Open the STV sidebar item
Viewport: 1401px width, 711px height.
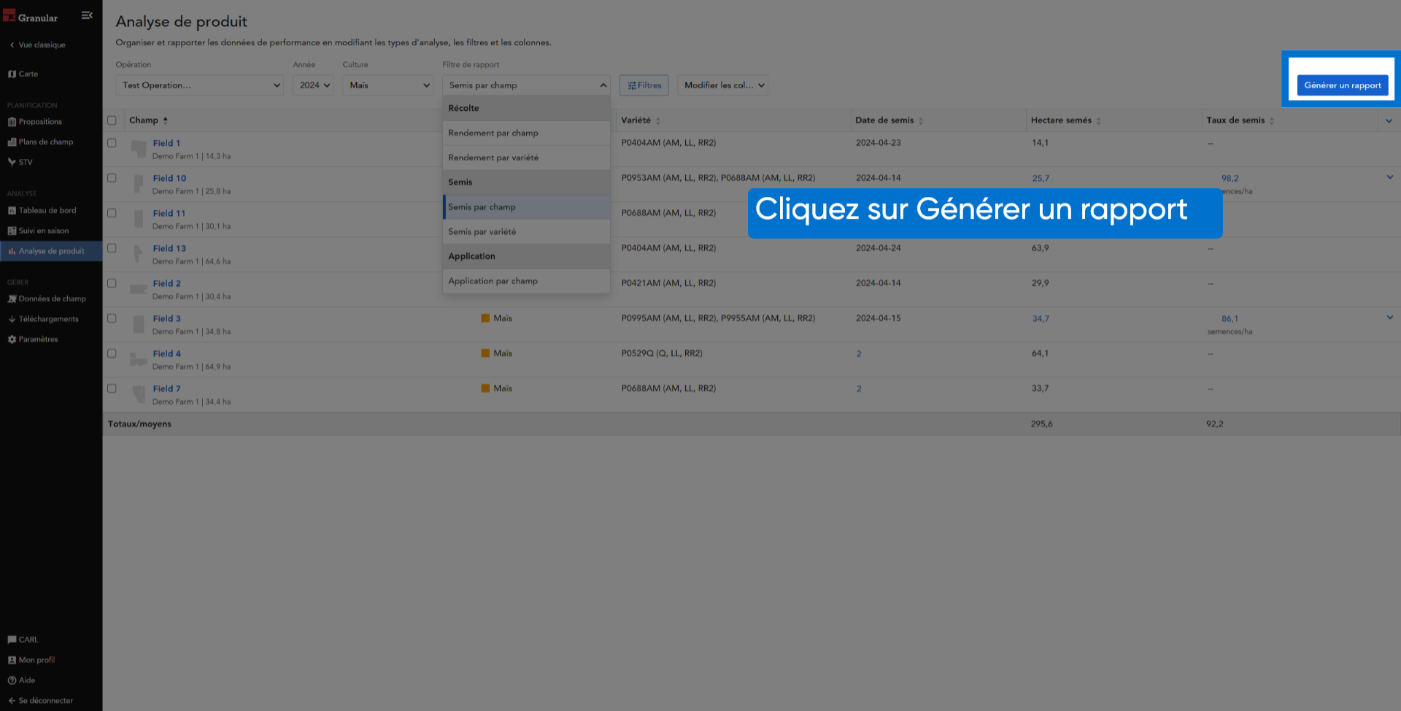pos(20,162)
